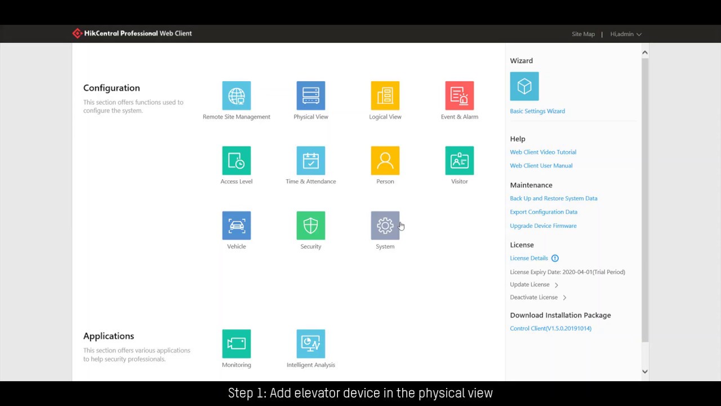This screenshot has width=721, height=406.
Task: Open the Person module
Action: (385, 161)
